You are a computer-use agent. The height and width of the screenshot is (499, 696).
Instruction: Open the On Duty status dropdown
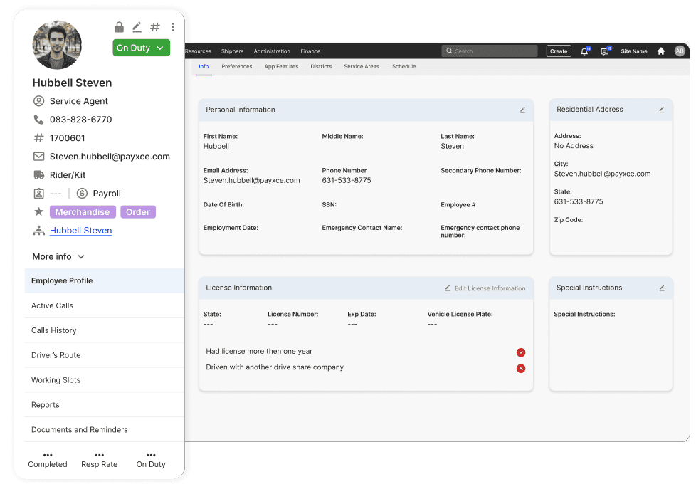(141, 48)
